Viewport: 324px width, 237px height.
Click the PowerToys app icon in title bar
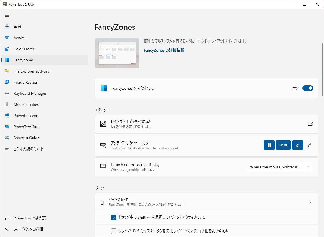click(x=4, y=4)
